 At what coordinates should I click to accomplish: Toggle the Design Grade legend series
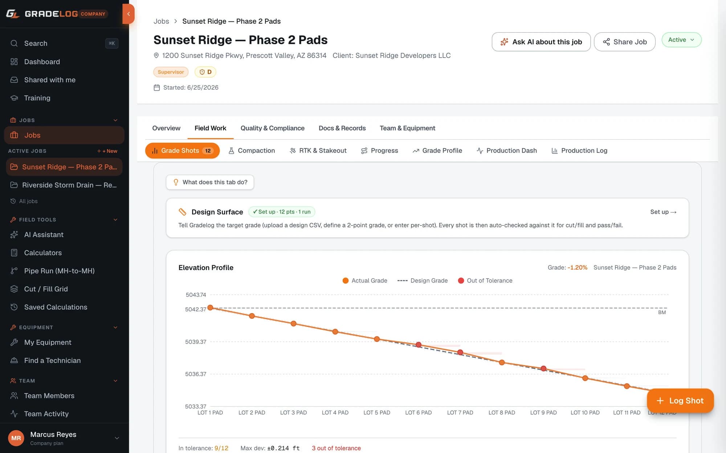423,280
